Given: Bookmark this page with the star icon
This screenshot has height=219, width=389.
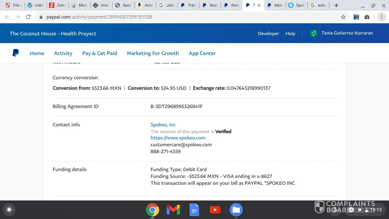Looking at the screenshot, I should pyautogui.click(x=343, y=17).
